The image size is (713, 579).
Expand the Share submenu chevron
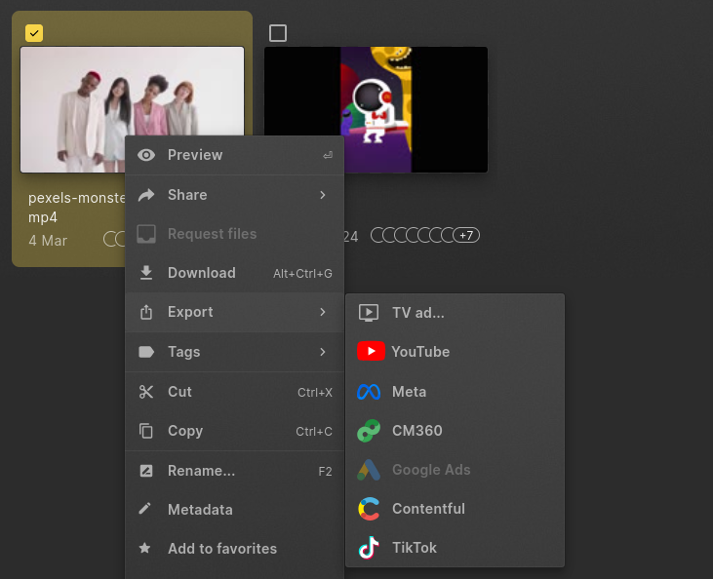click(323, 195)
